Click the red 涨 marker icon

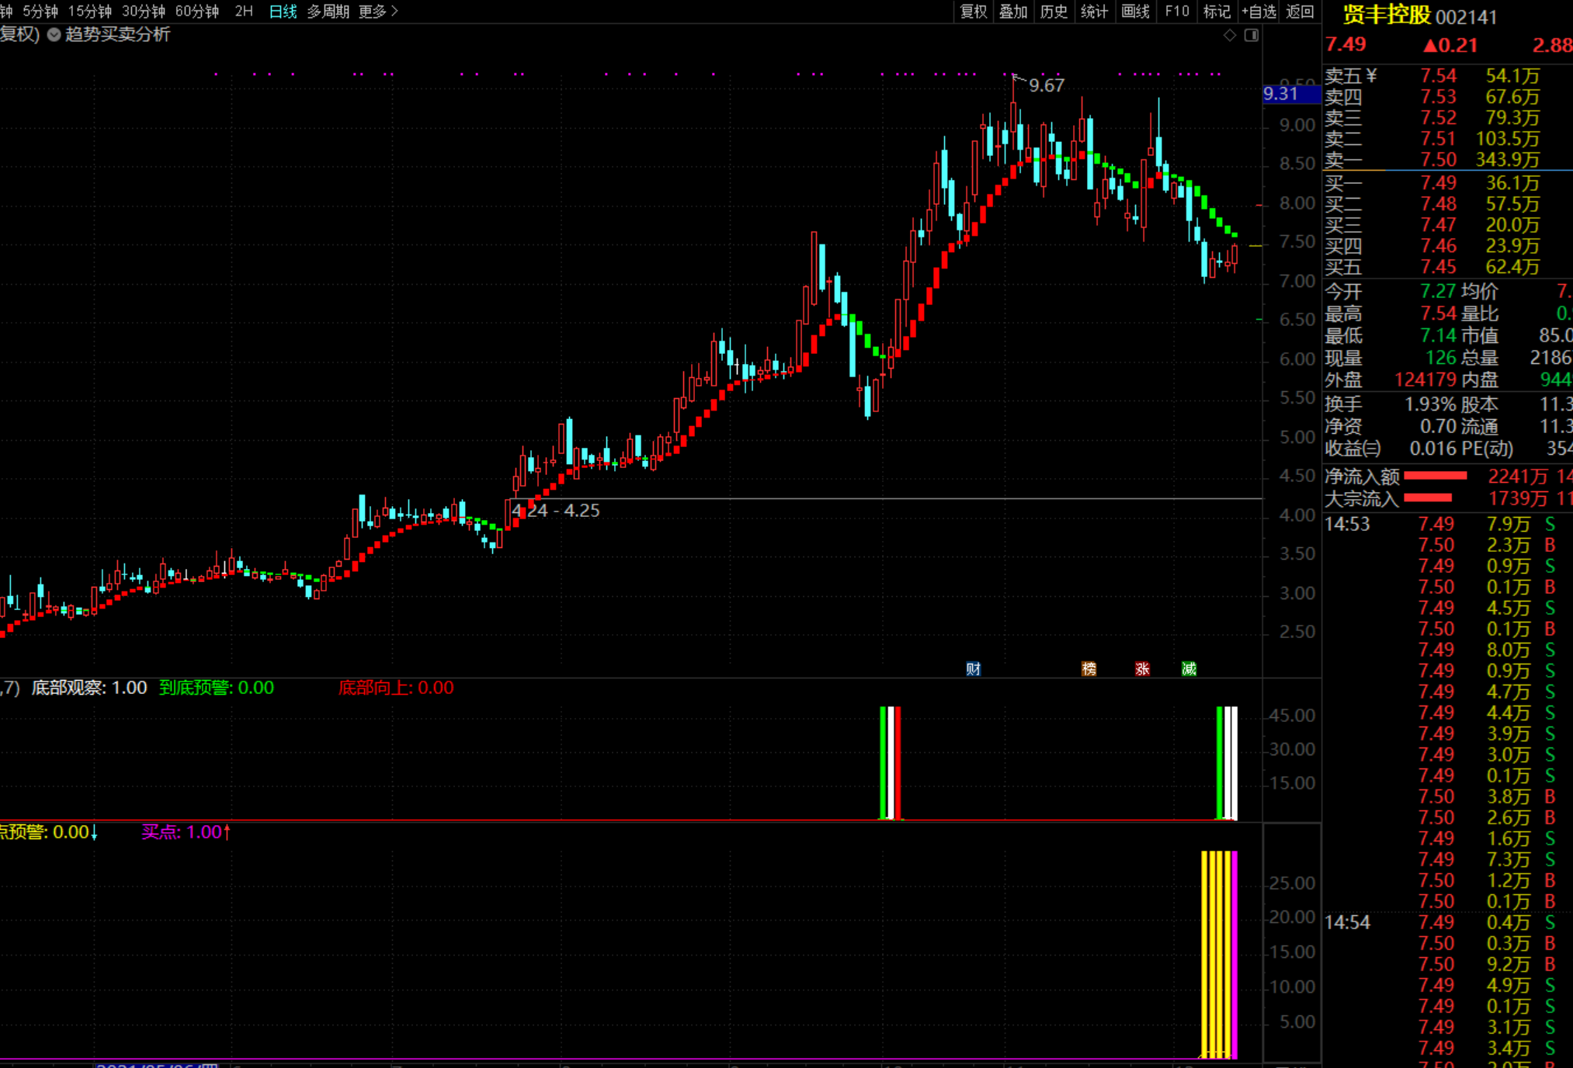pos(1142,669)
